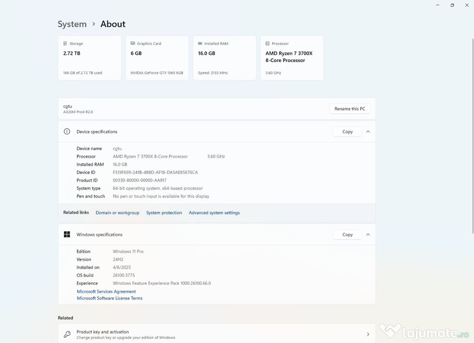
Task: Collapse the Device specifications section
Action: coord(368,132)
